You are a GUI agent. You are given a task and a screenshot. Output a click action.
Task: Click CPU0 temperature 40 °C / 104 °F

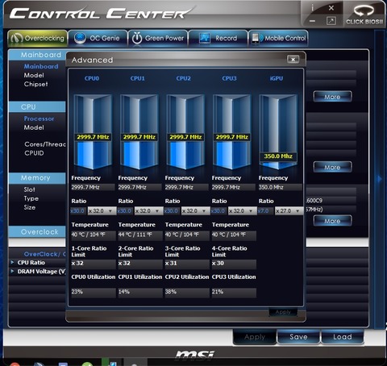point(94,235)
